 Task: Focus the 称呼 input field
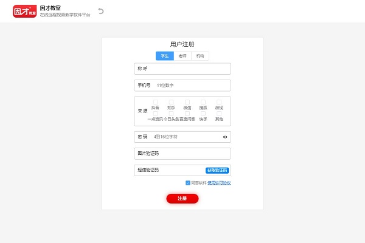click(x=182, y=69)
